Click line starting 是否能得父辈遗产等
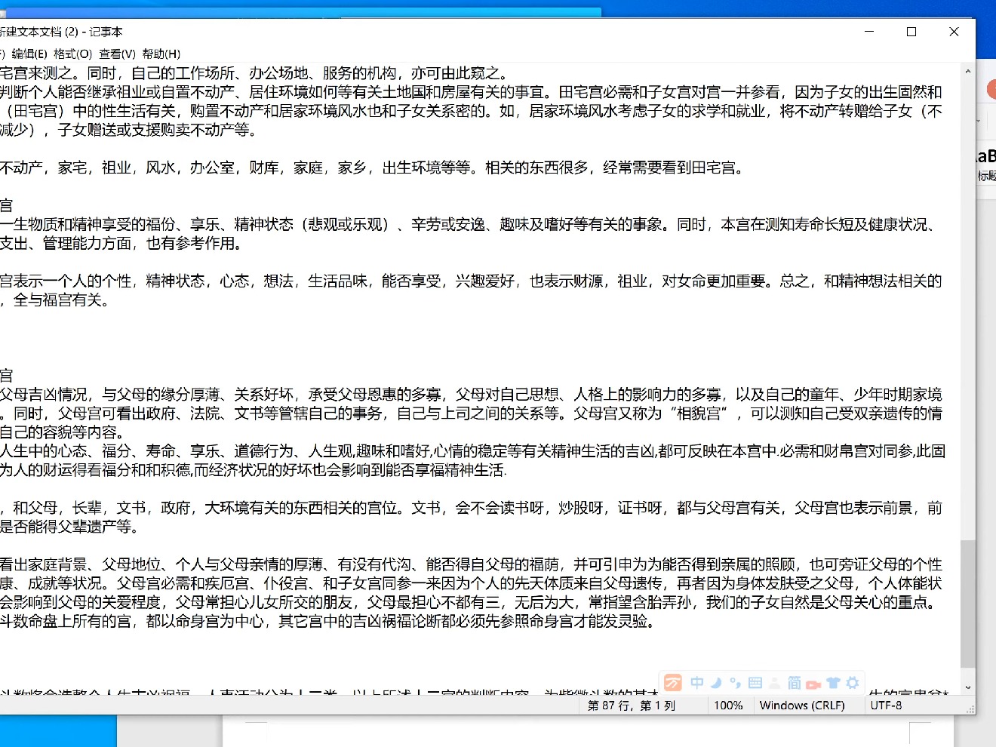The width and height of the screenshot is (996, 747). 69,527
